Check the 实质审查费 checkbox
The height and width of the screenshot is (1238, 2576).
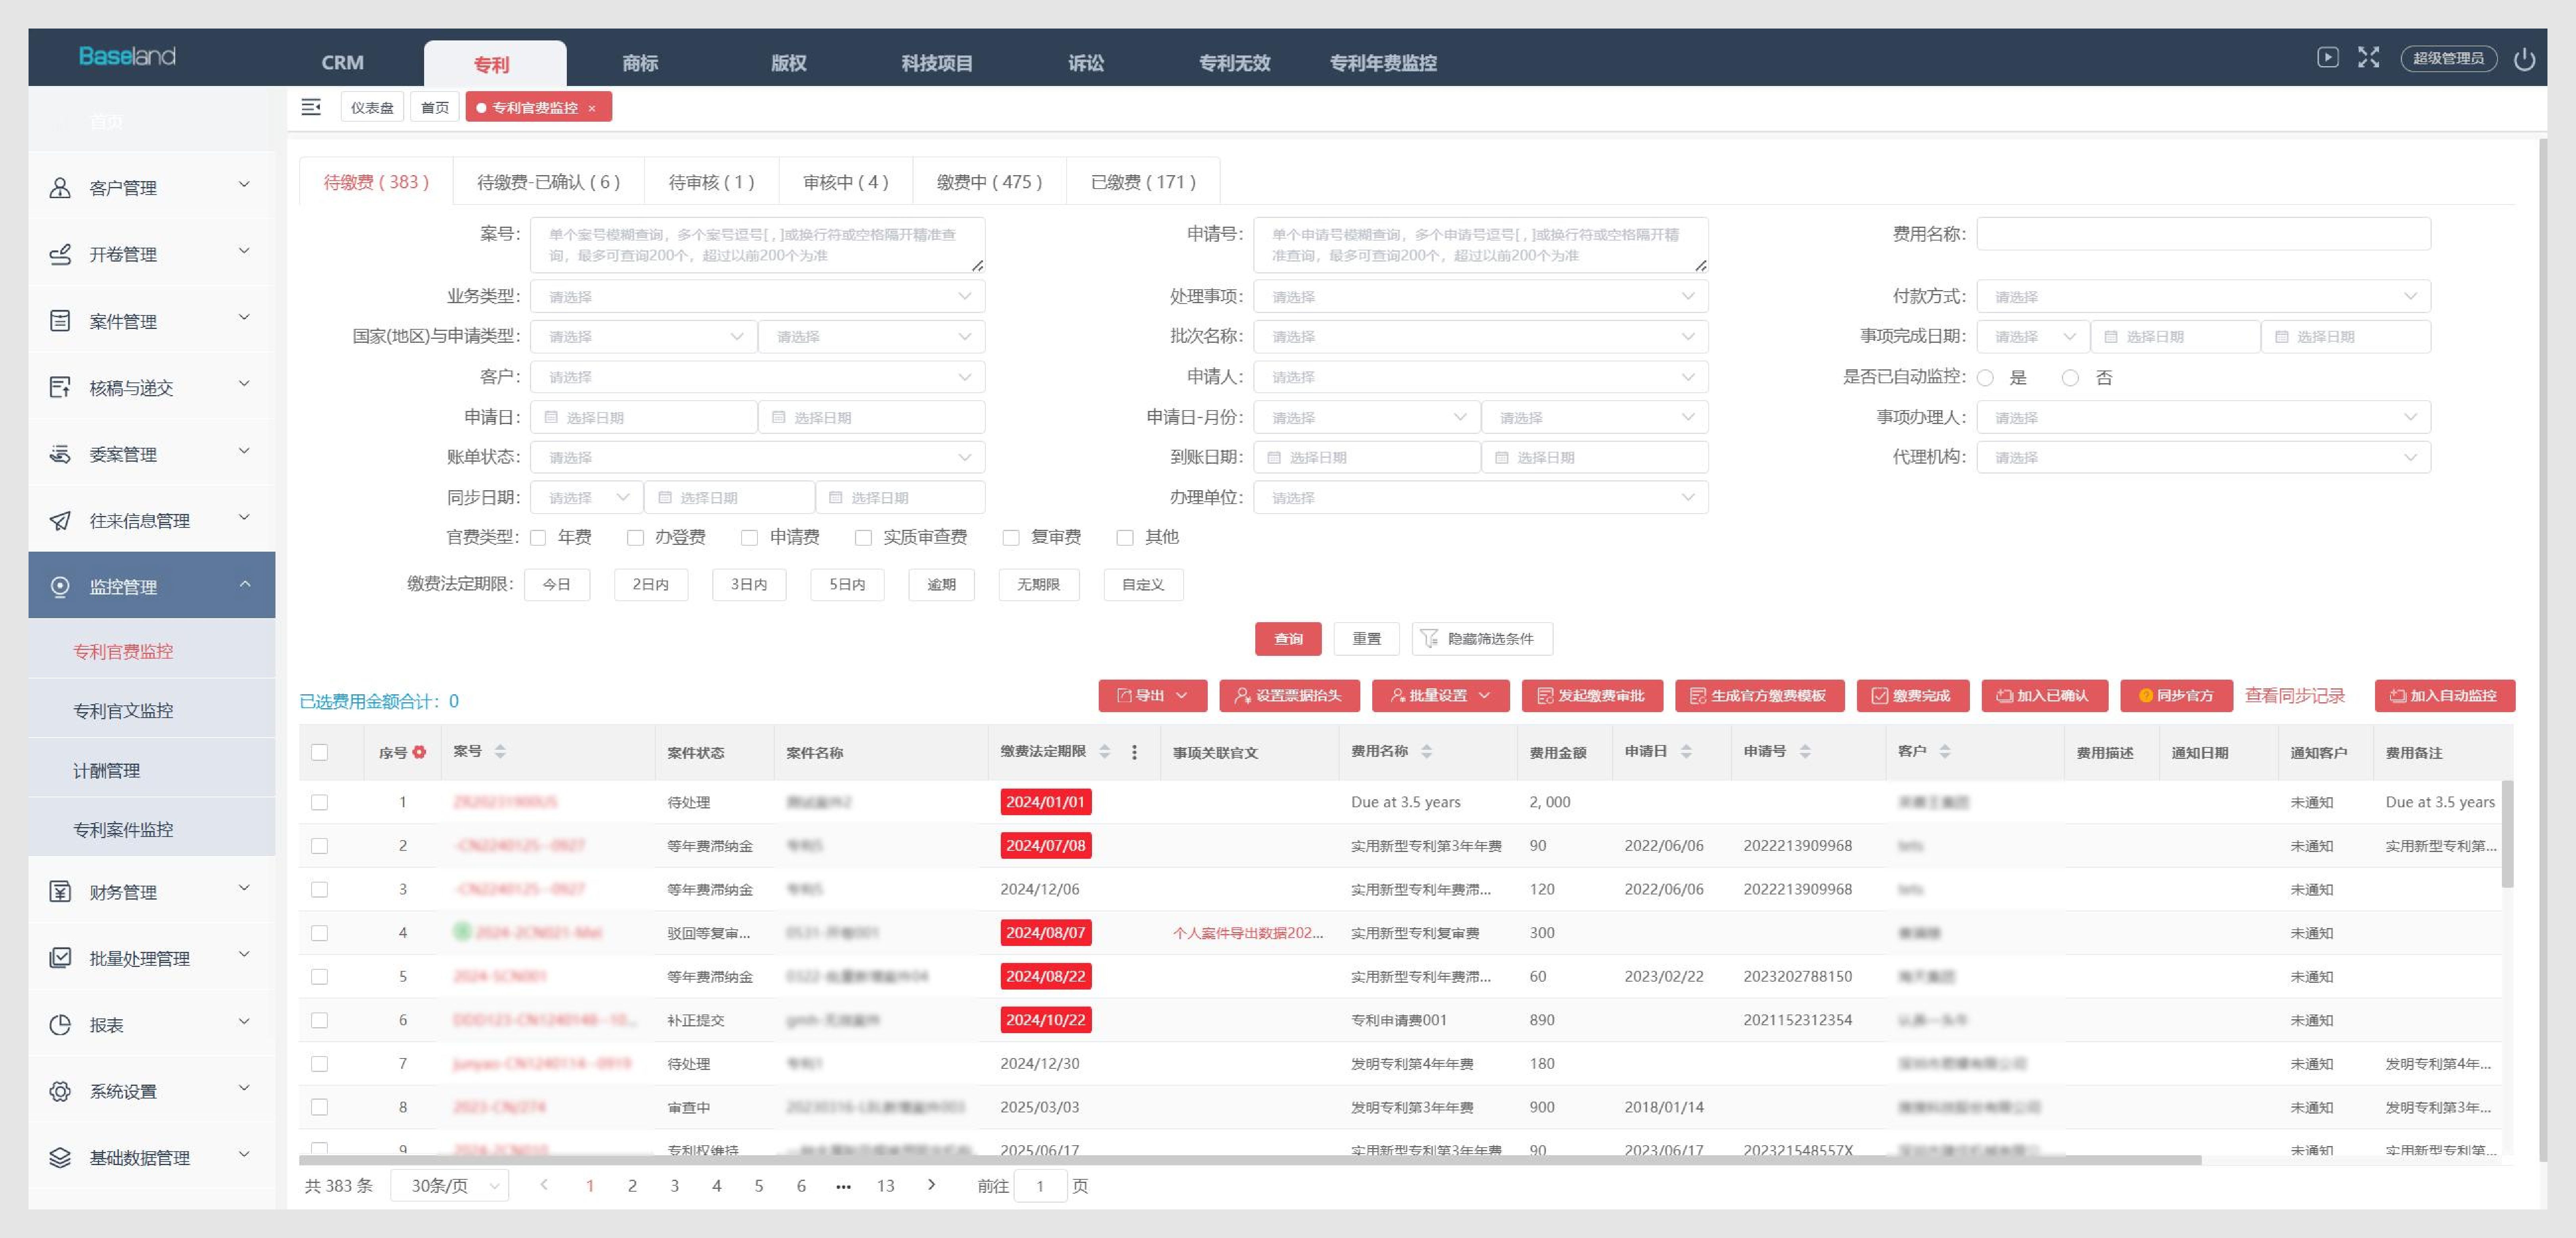click(863, 538)
